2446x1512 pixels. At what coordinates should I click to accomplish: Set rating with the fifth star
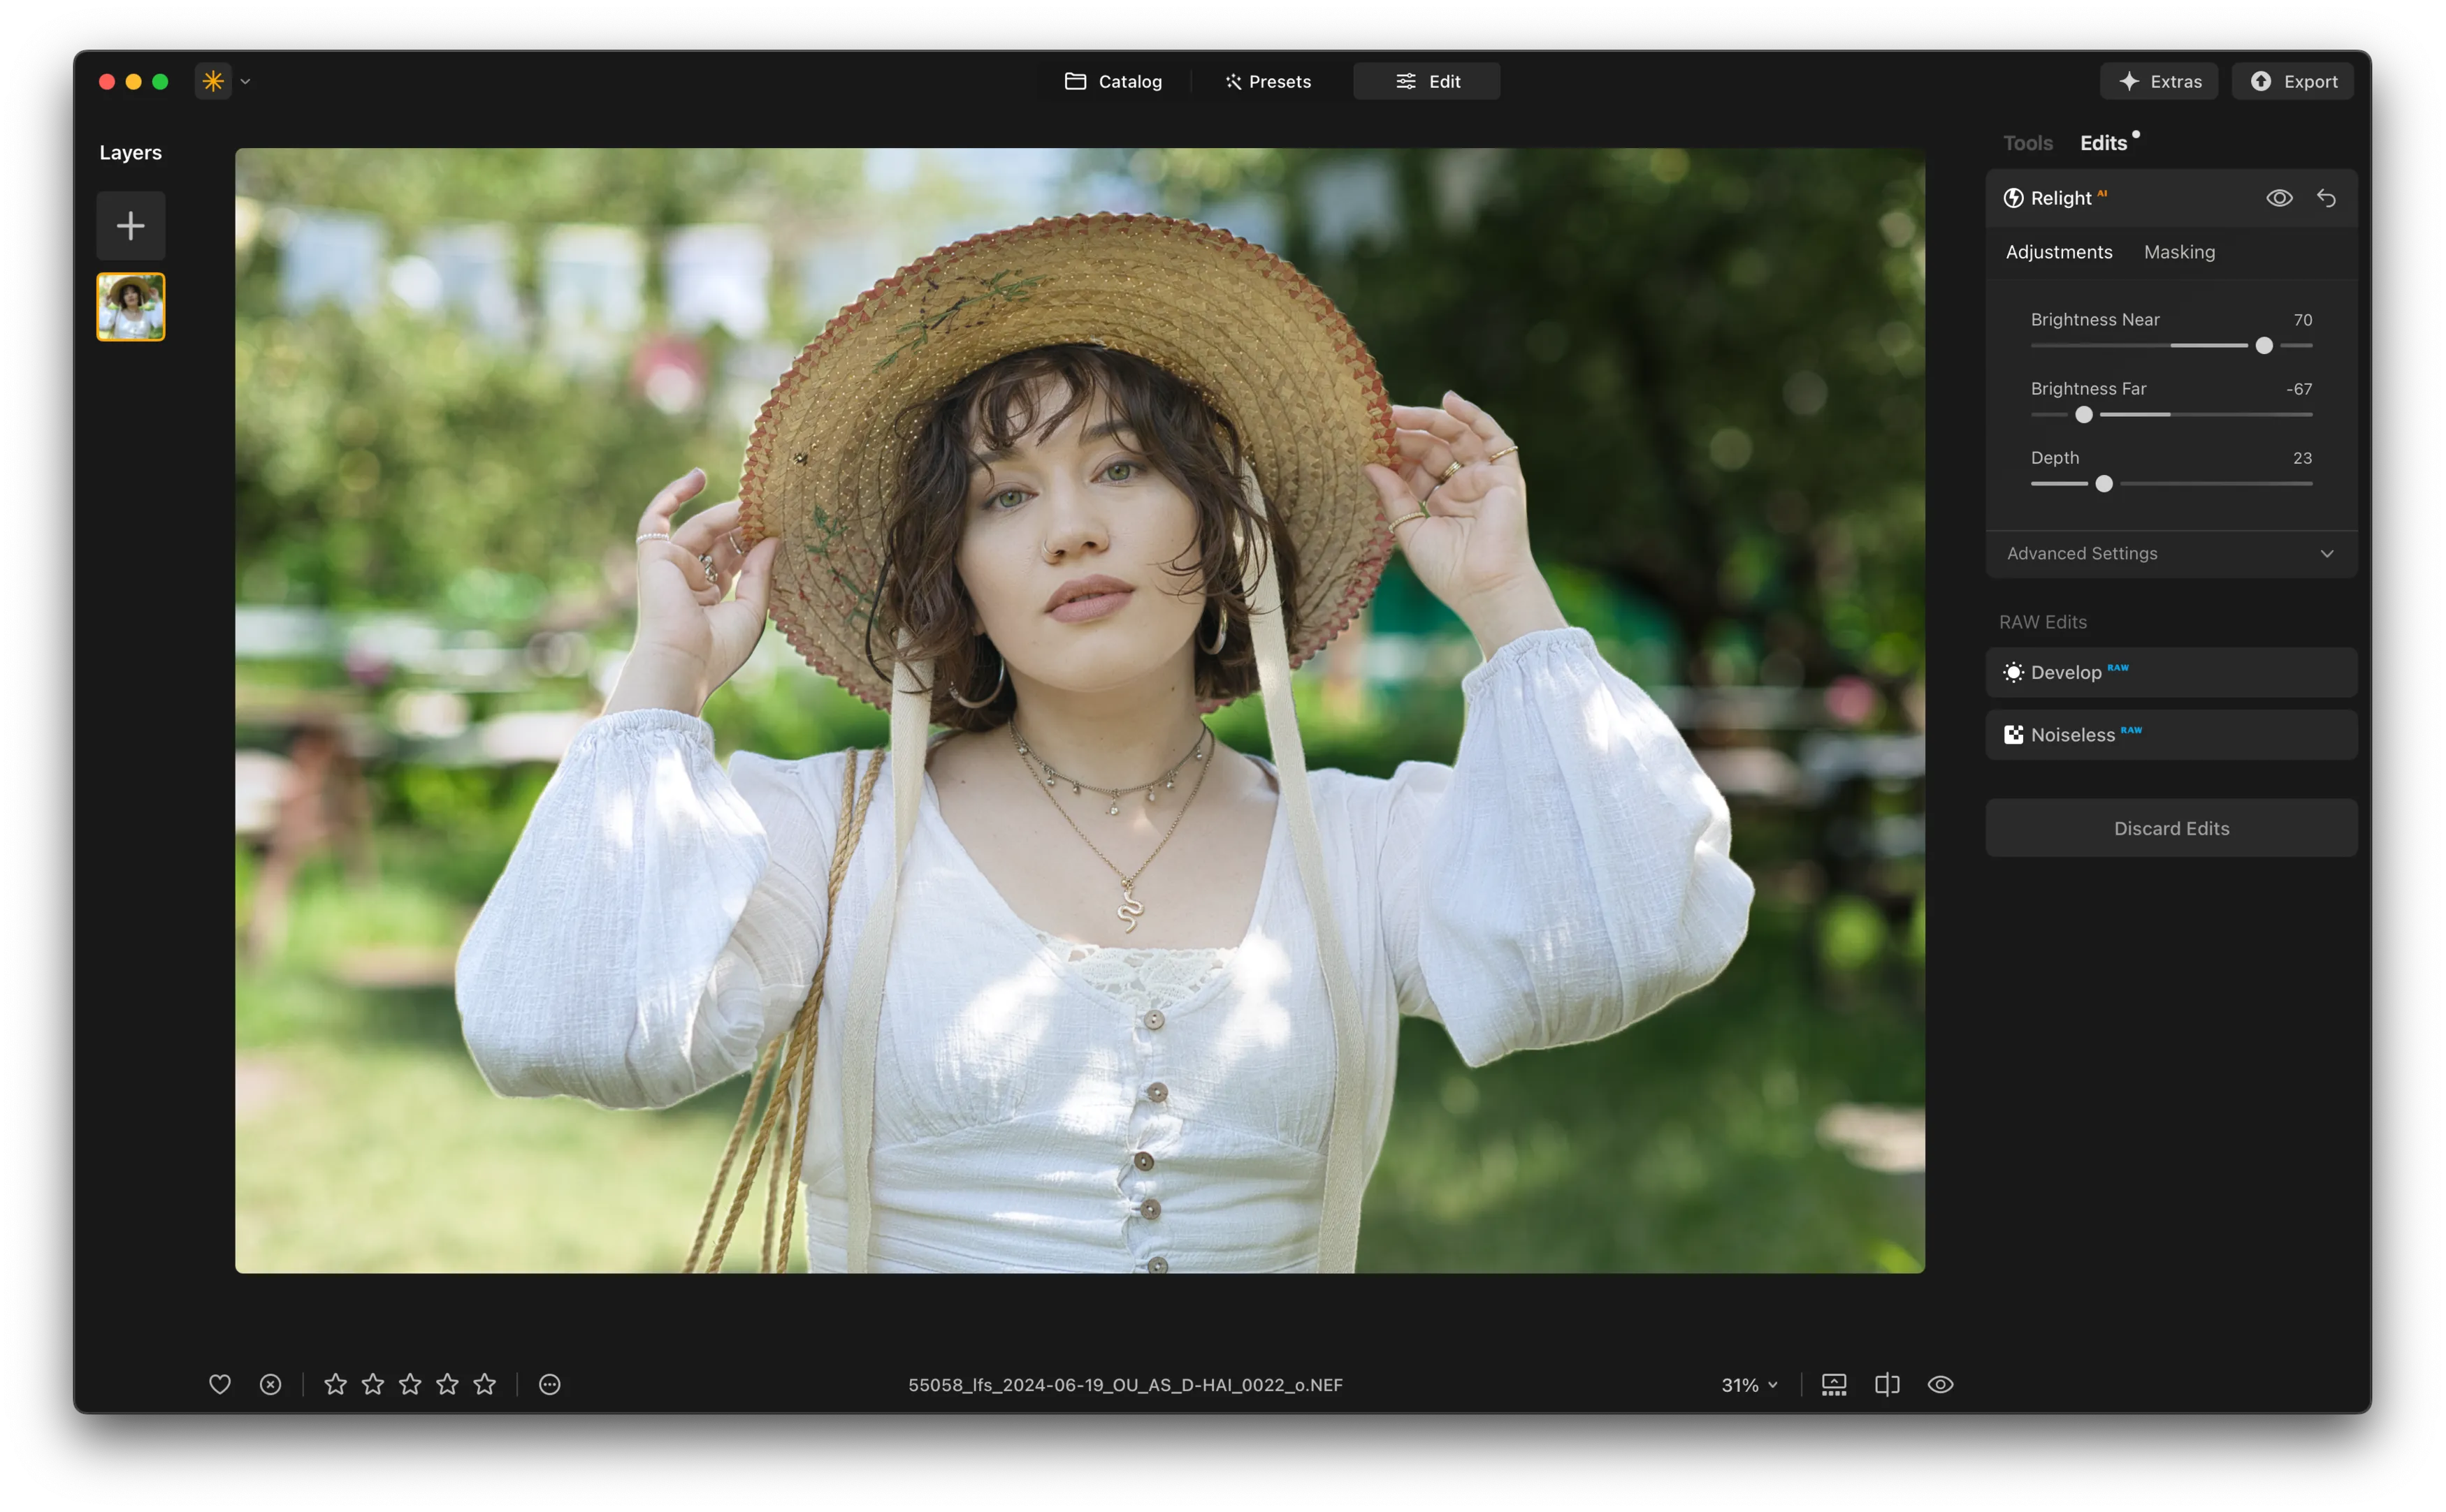coord(485,1384)
